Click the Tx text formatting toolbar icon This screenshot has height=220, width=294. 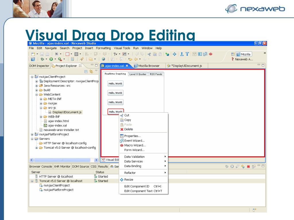(x=115, y=54)
